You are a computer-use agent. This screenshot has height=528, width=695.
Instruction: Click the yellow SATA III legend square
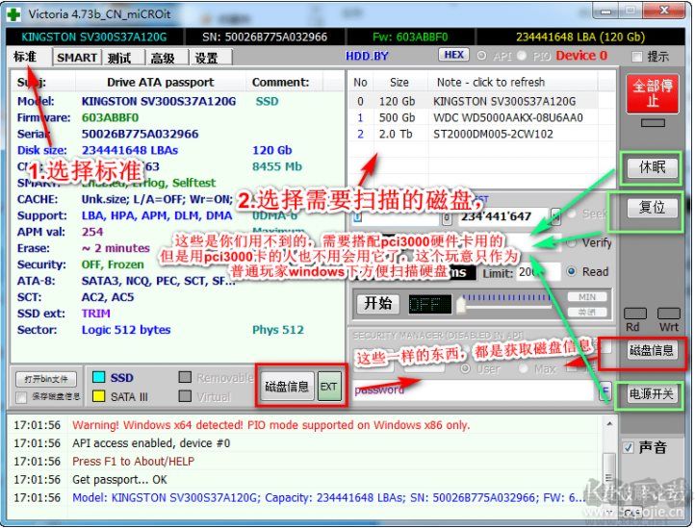tap(98, 396)
